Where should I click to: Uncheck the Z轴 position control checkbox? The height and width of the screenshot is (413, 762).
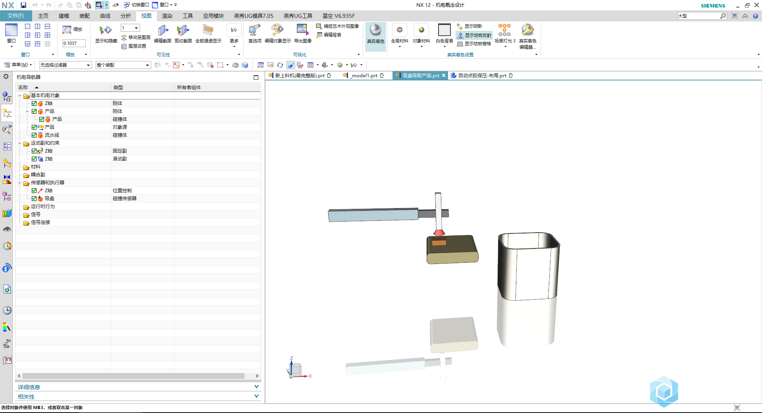point(34,191)
